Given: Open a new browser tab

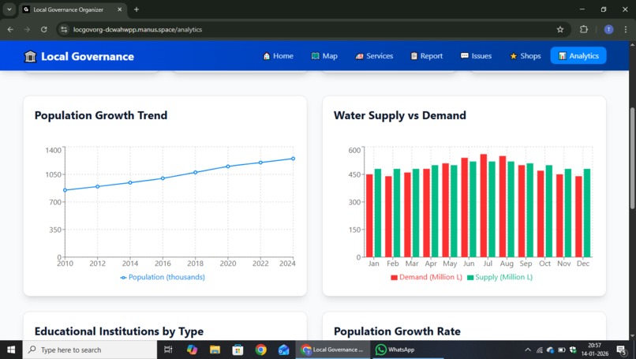Looking at the screenshot, I should [x=137, y=9].
